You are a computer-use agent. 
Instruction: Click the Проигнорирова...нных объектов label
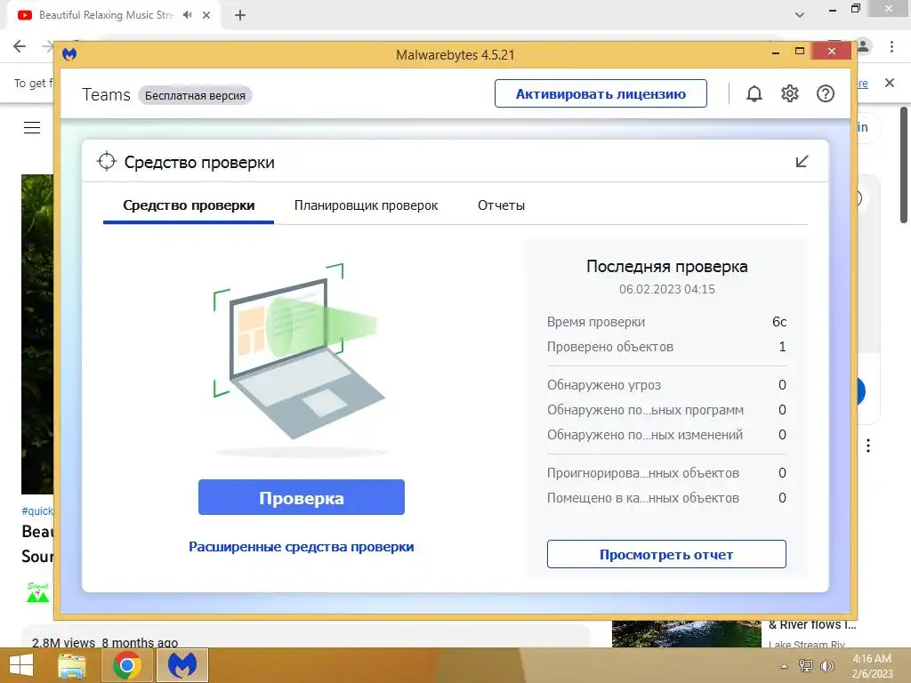pos(642,473)
